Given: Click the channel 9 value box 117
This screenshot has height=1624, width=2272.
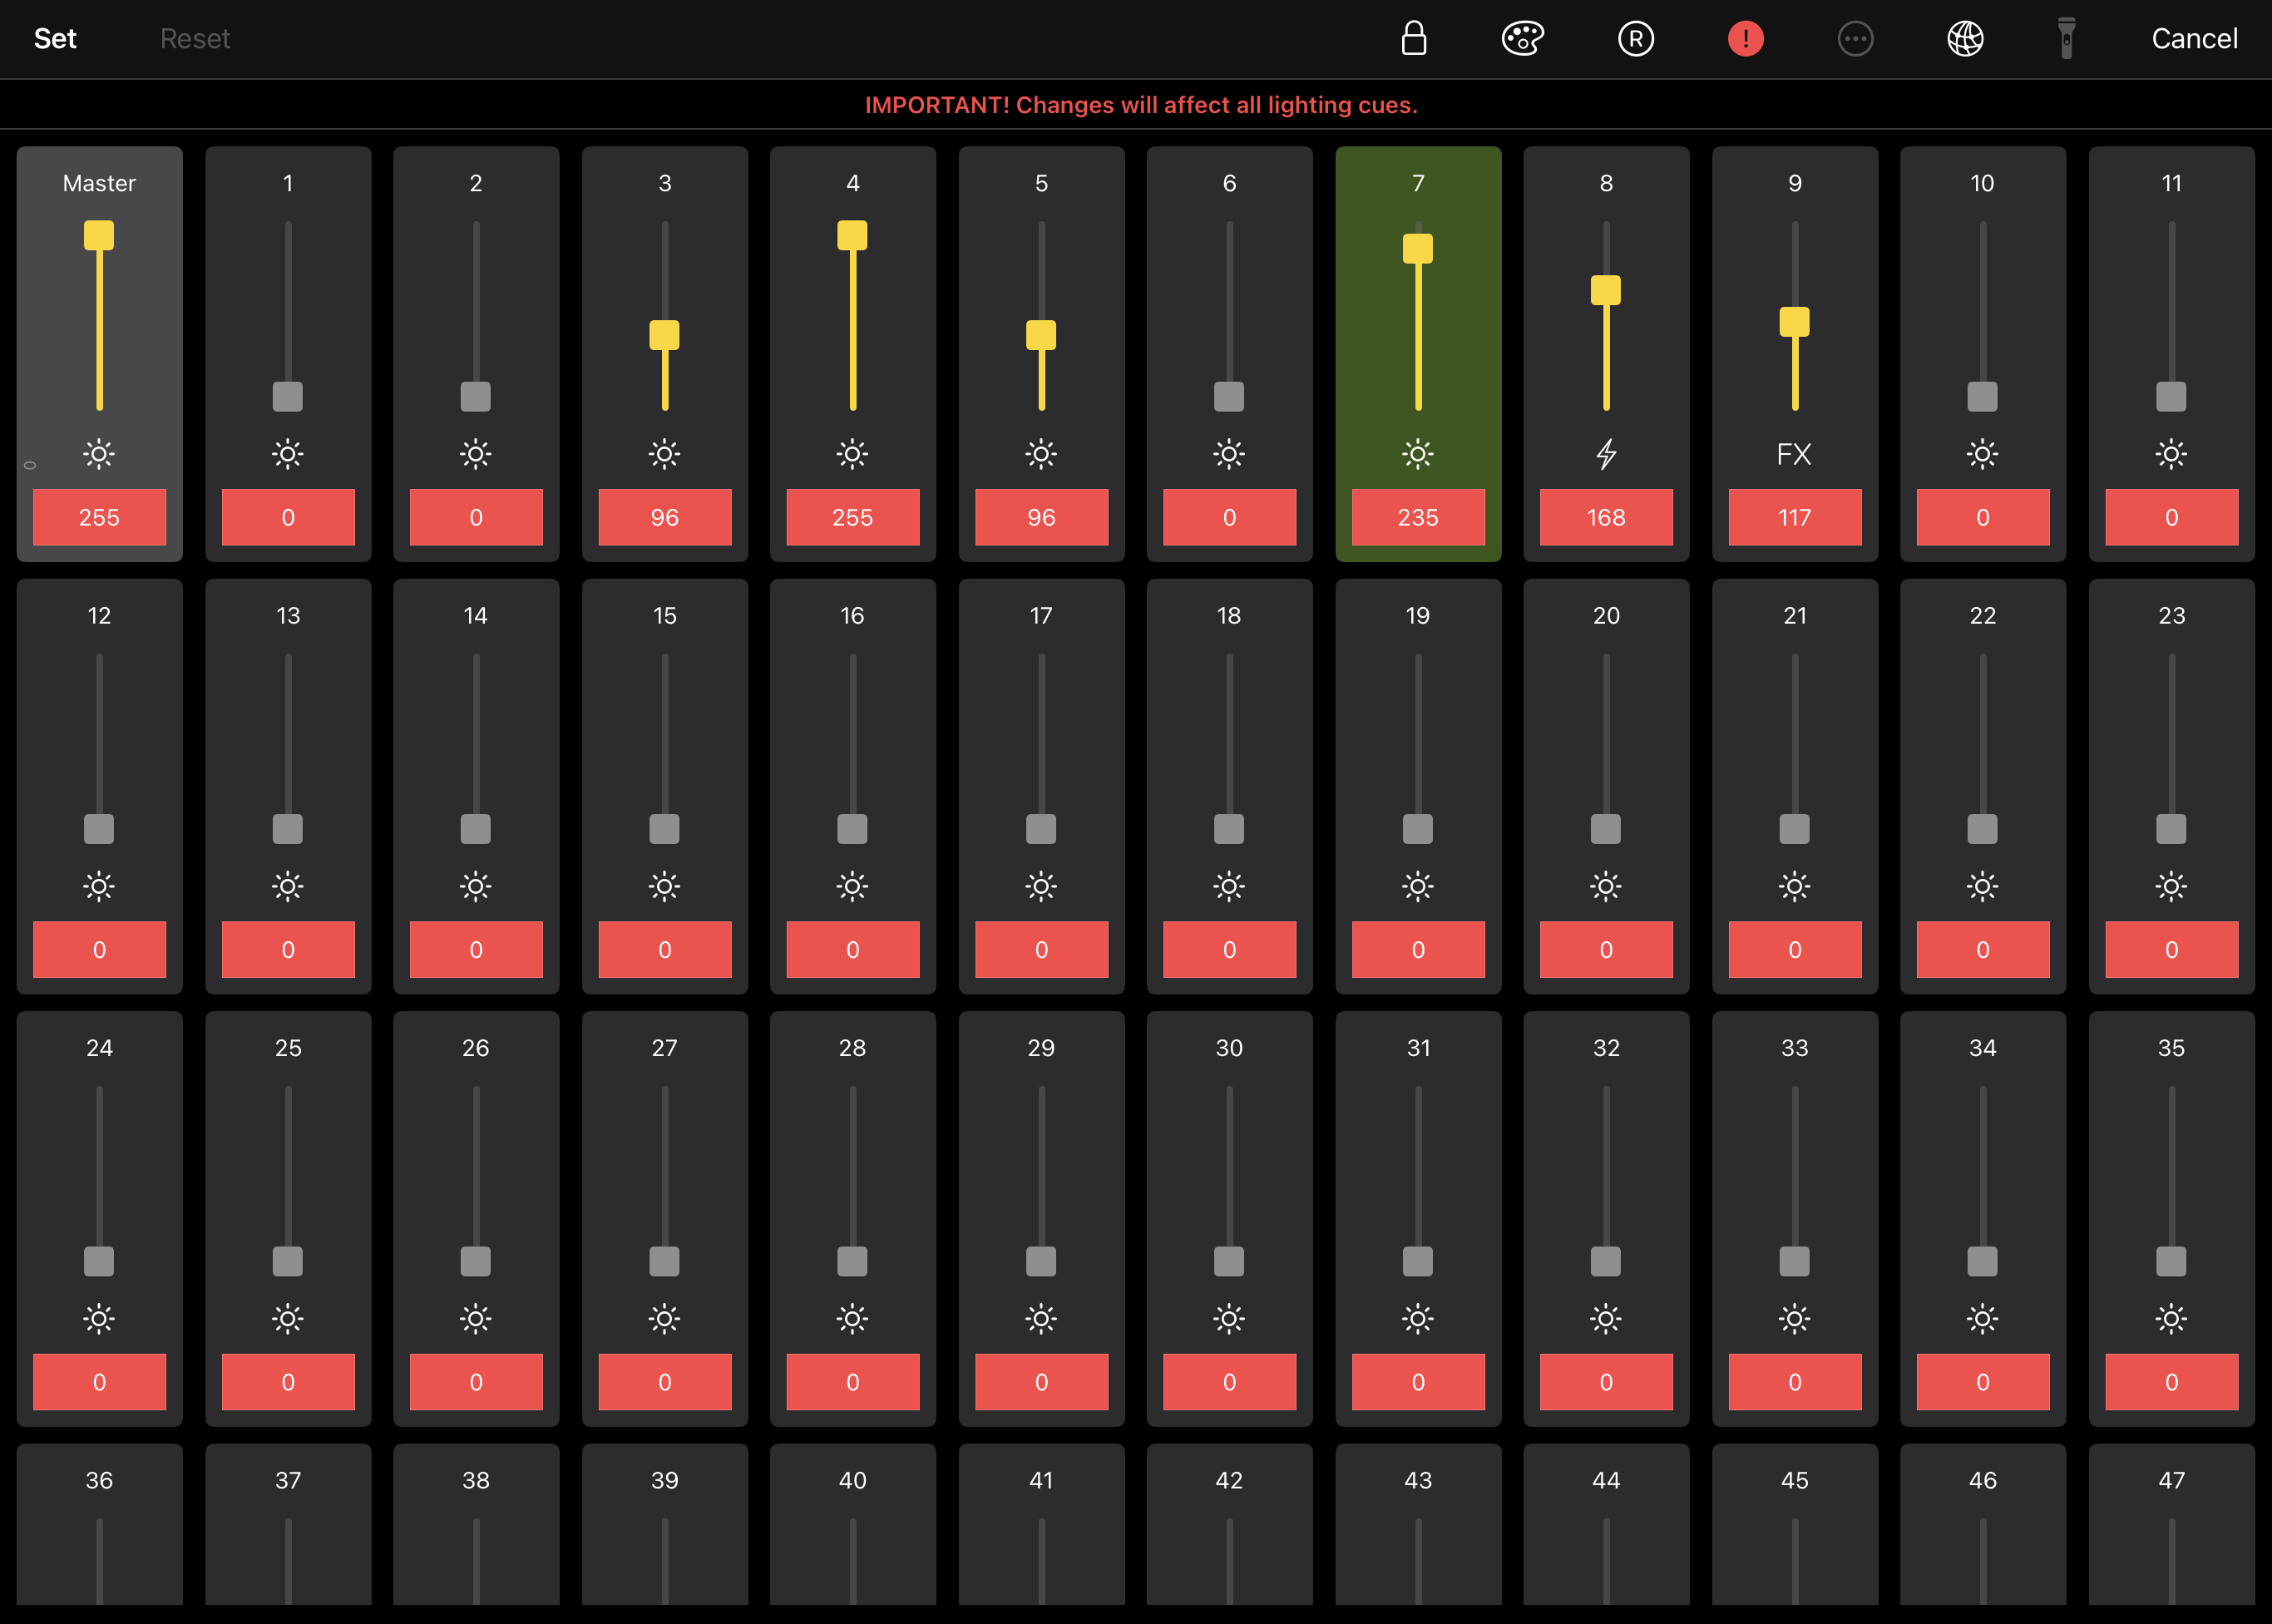Looking at the screenshot, I should tap(1794, 517).
